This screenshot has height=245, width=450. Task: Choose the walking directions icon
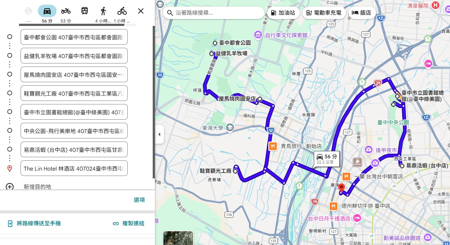point(103,10)
